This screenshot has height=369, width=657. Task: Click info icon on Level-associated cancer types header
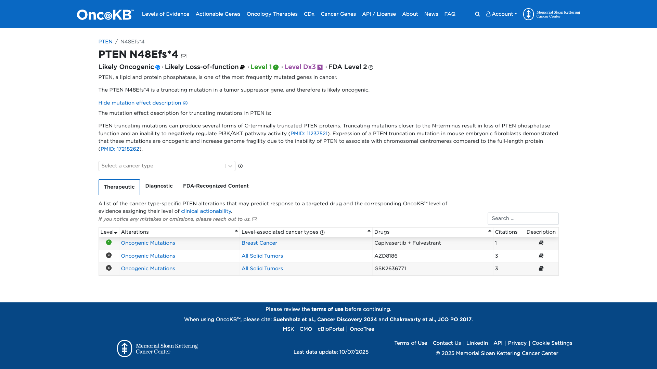point(322,232)
